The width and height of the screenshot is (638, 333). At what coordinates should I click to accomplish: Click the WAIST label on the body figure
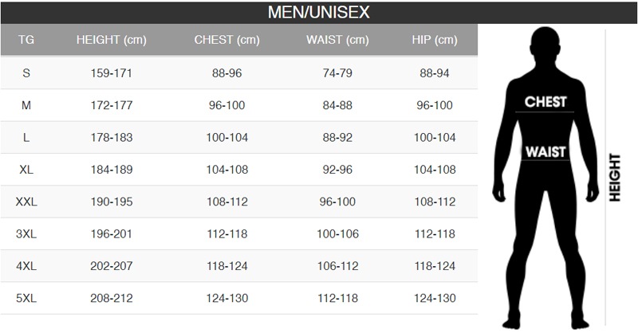[545, 151]
